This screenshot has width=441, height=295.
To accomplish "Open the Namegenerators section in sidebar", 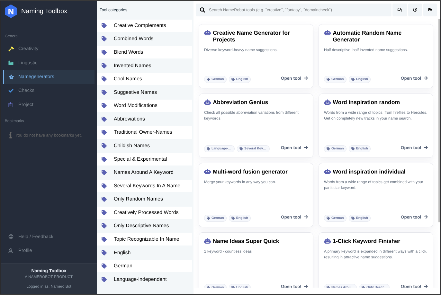I will (x=36, y=77).
